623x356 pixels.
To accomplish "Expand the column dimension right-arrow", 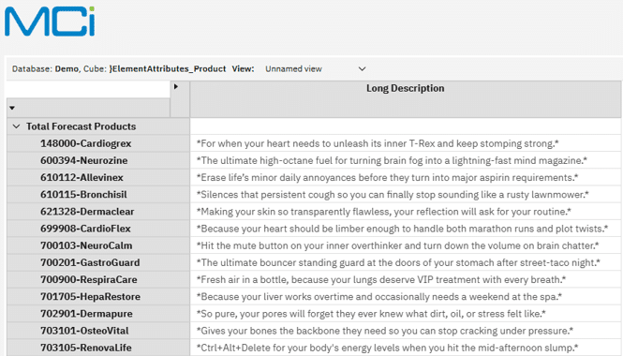I will 176,86.
